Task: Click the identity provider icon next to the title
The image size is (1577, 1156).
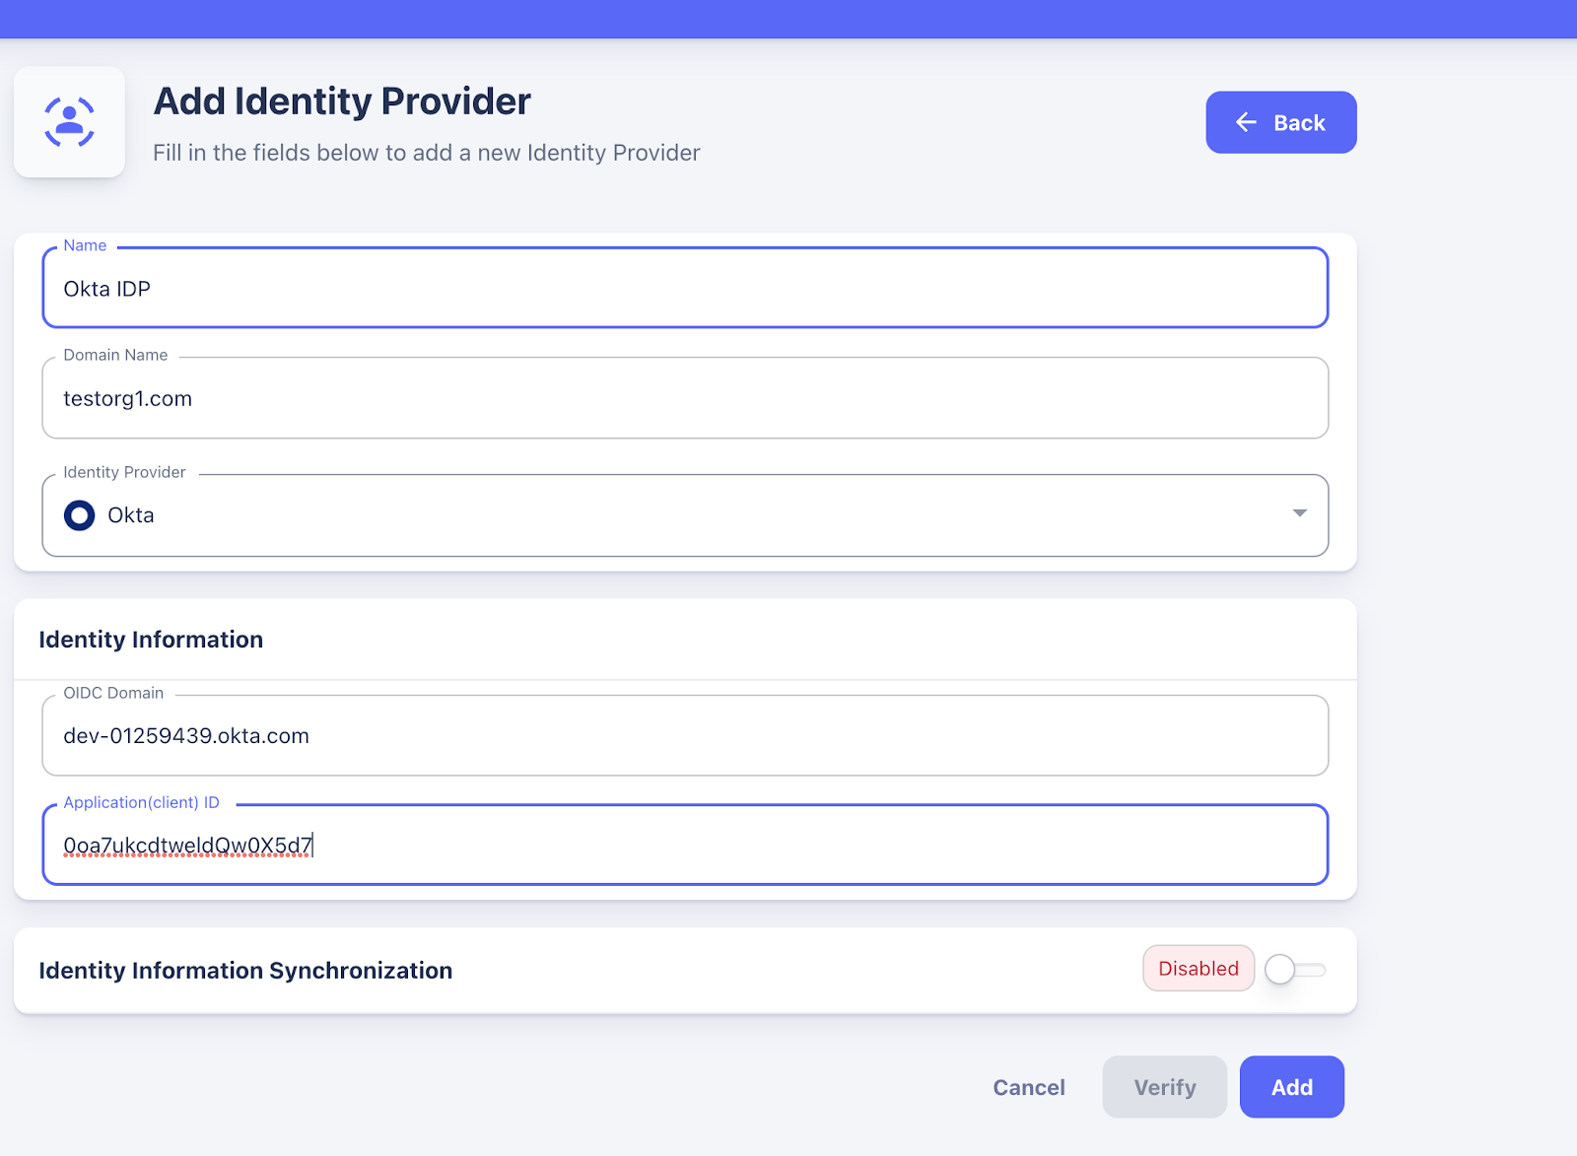Action: tap(68, 121)
